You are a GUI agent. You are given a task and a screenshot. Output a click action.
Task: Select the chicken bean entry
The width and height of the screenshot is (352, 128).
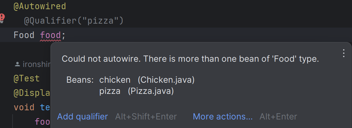point(115,80)
